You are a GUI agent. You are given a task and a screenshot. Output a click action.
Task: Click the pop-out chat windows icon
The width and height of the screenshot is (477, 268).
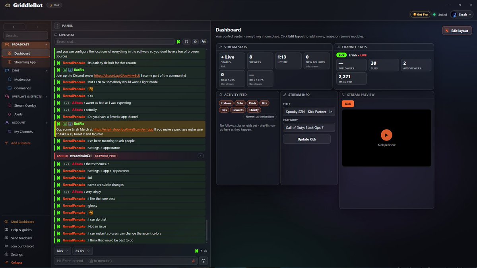tap(204, 41)
